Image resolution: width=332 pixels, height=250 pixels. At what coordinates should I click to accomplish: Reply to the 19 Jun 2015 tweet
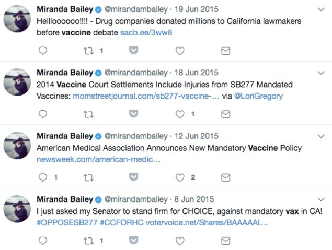pos(43,51)
